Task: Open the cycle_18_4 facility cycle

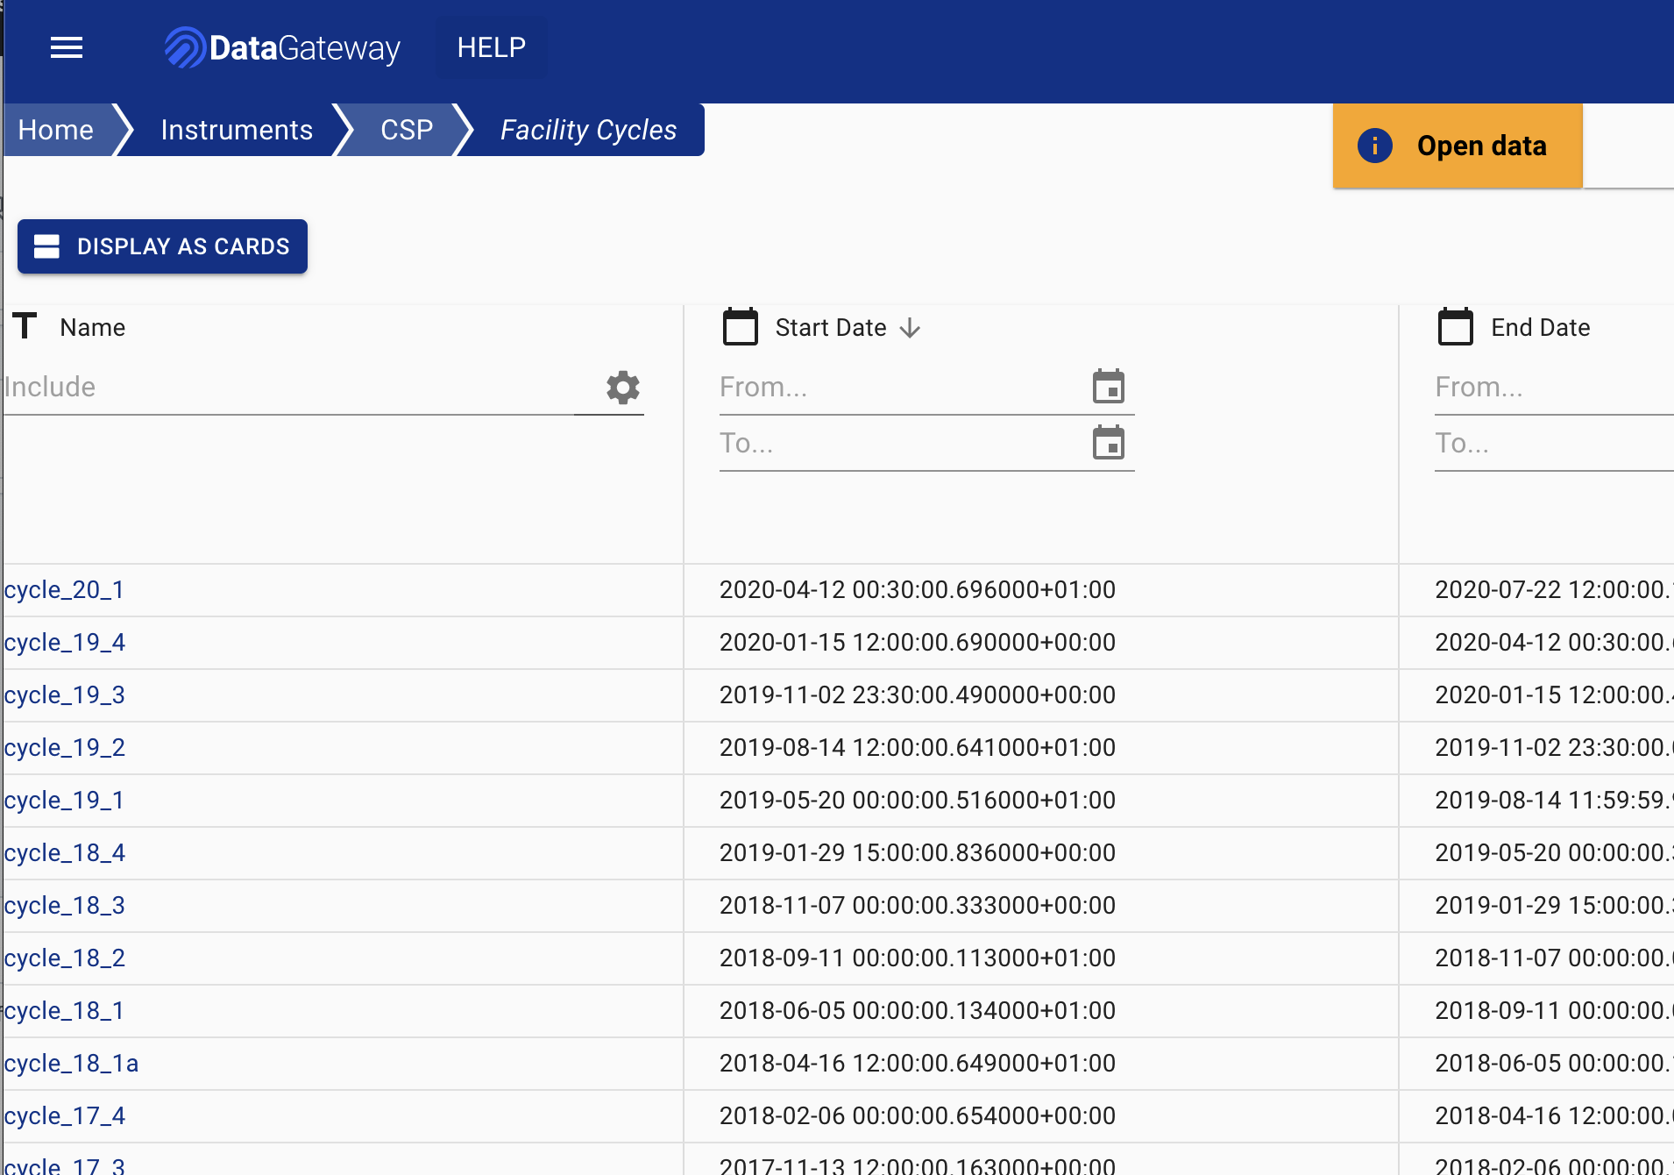Action: pos(64,852)
